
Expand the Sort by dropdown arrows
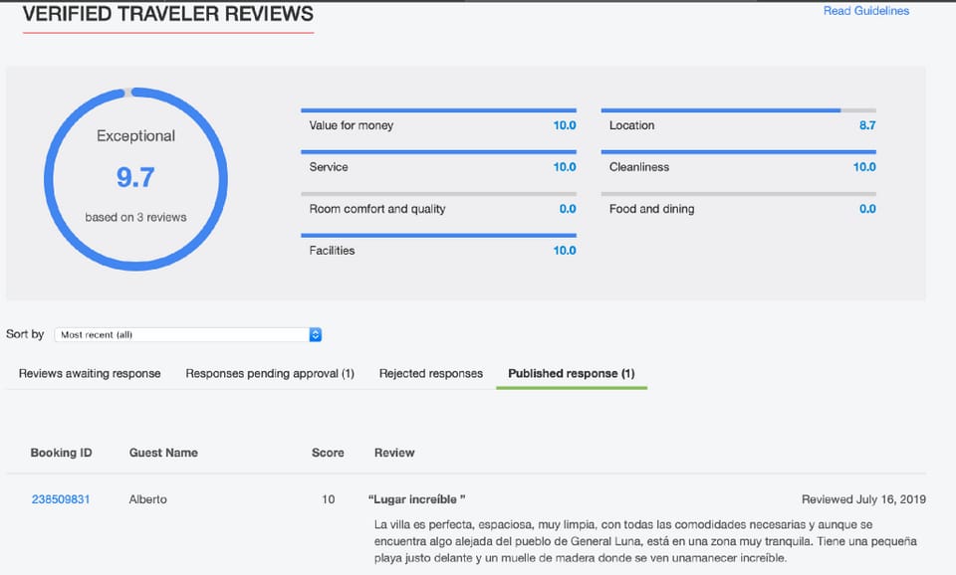pos(316,334)
